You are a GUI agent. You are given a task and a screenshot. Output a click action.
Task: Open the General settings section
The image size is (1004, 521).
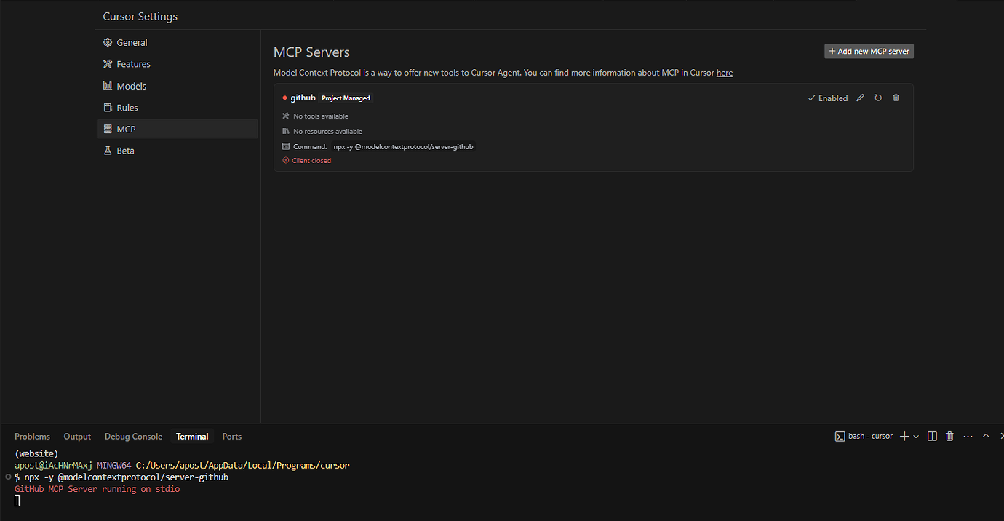[178, 42]
